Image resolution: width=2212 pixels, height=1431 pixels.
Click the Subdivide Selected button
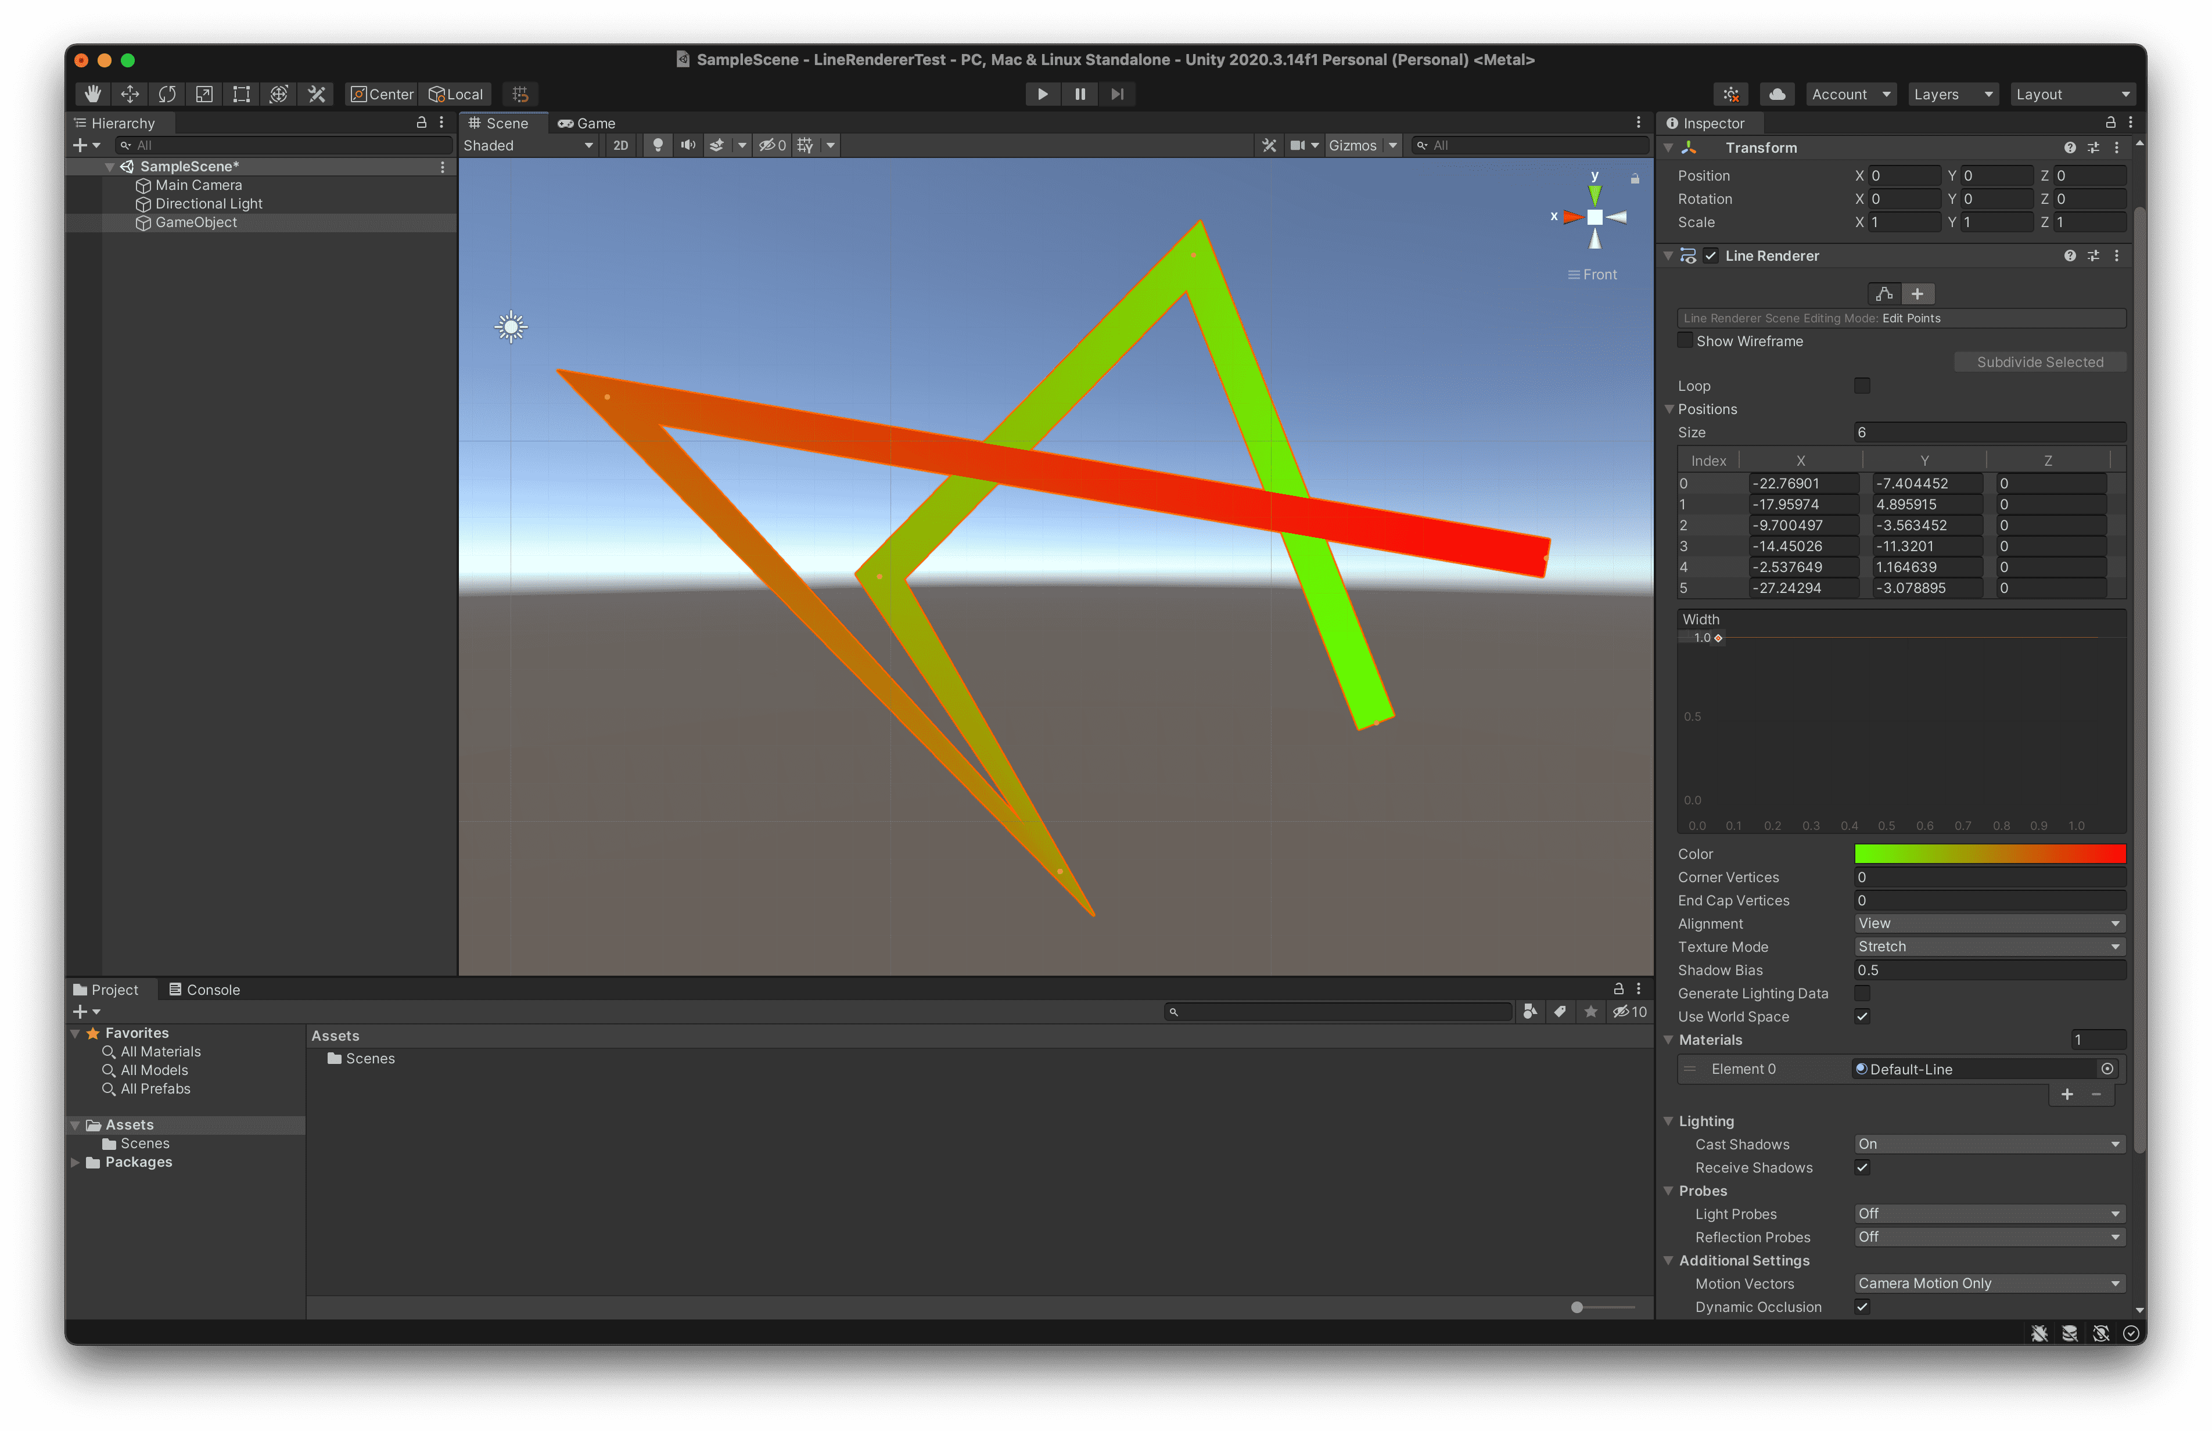coord(2039,362)
